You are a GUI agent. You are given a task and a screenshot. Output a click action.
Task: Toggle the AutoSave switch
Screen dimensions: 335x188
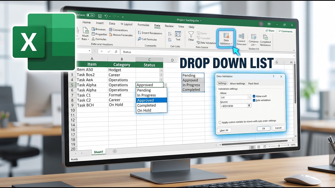[90, 15]
